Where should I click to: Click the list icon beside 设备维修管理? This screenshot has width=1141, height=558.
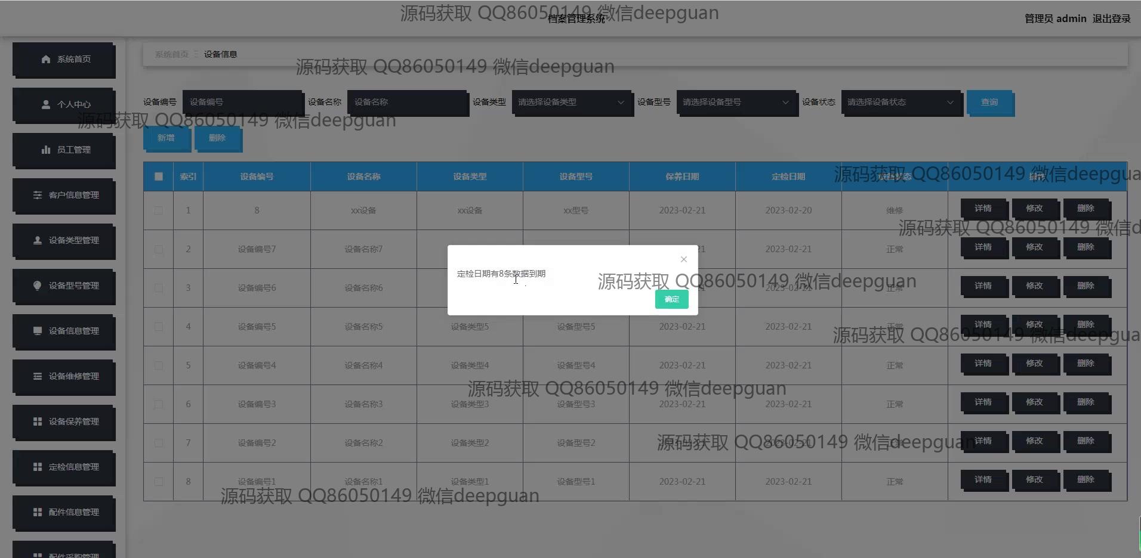click(x=38, y=376)
